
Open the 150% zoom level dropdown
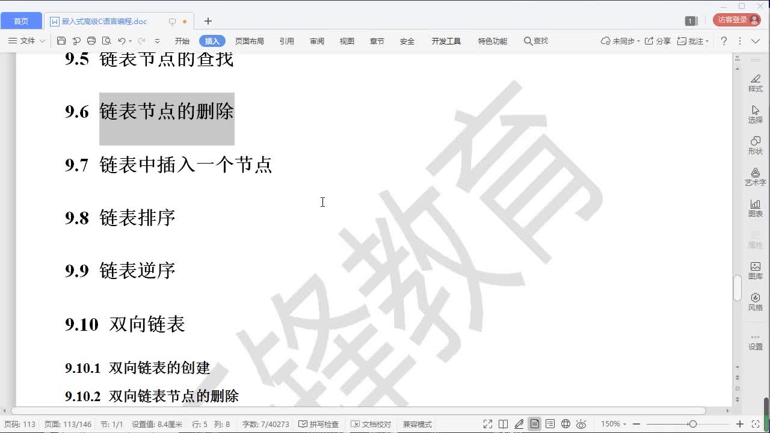614,424
